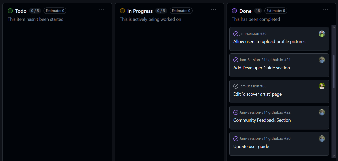Open 'Edit discover artist page' issue
The width and height of the screenshot is (338, 161).
(257, 94)
